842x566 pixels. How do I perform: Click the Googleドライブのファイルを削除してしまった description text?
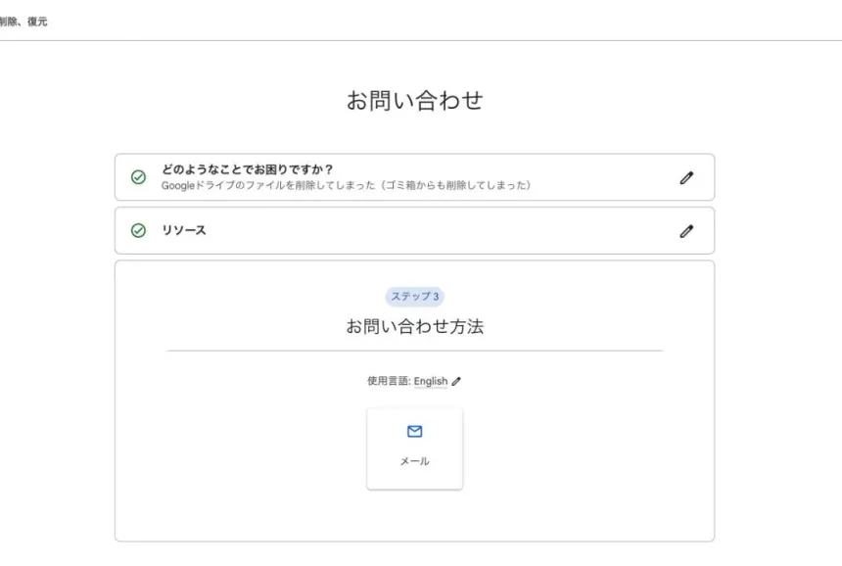click(x=346, y=185)
